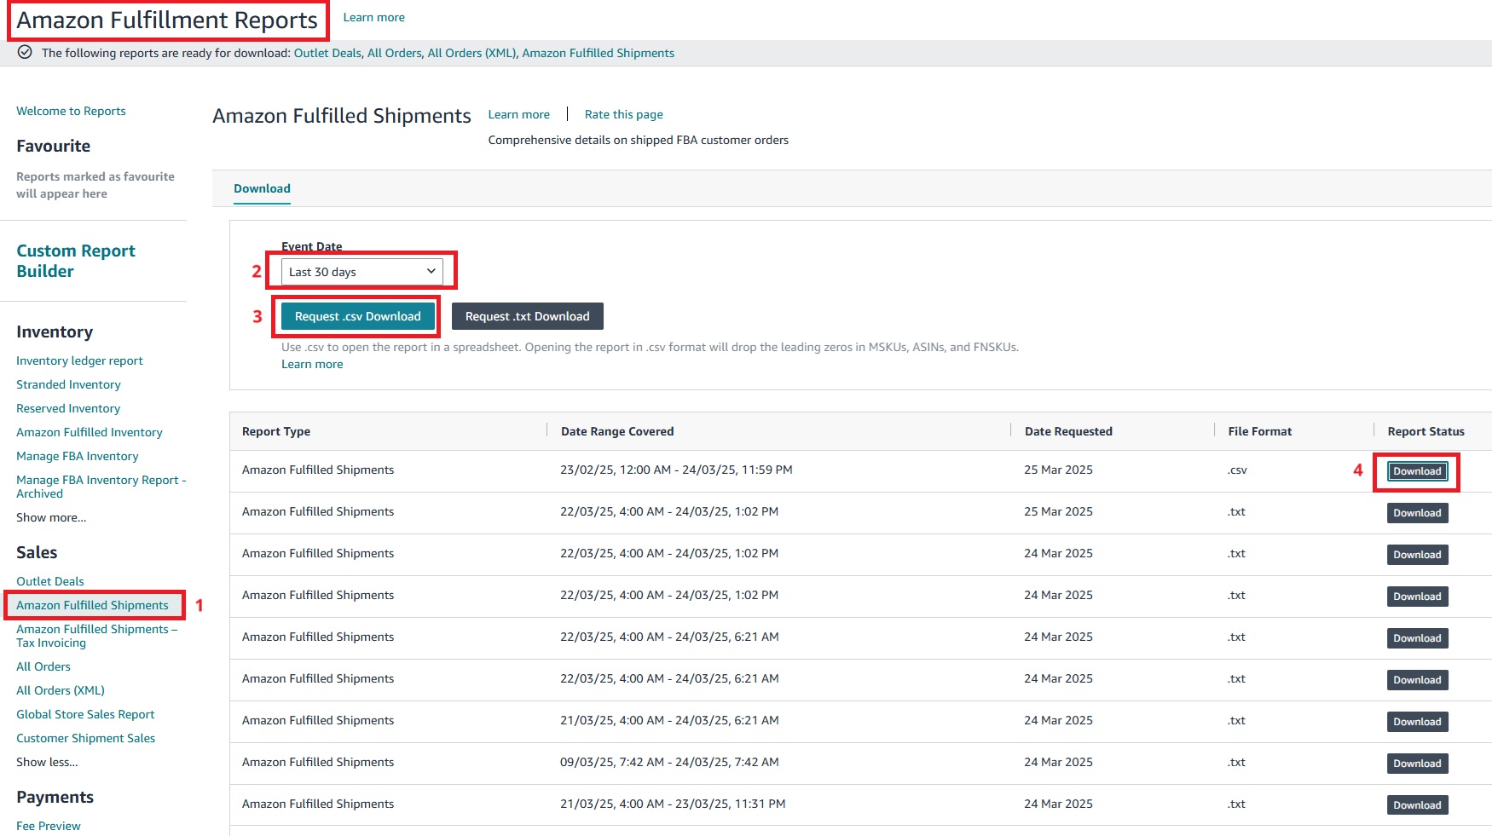Download the .csv report dated 25 Mar 2025
The width and height of the screenshot is (1492, 836).
tap(1417, 471)
